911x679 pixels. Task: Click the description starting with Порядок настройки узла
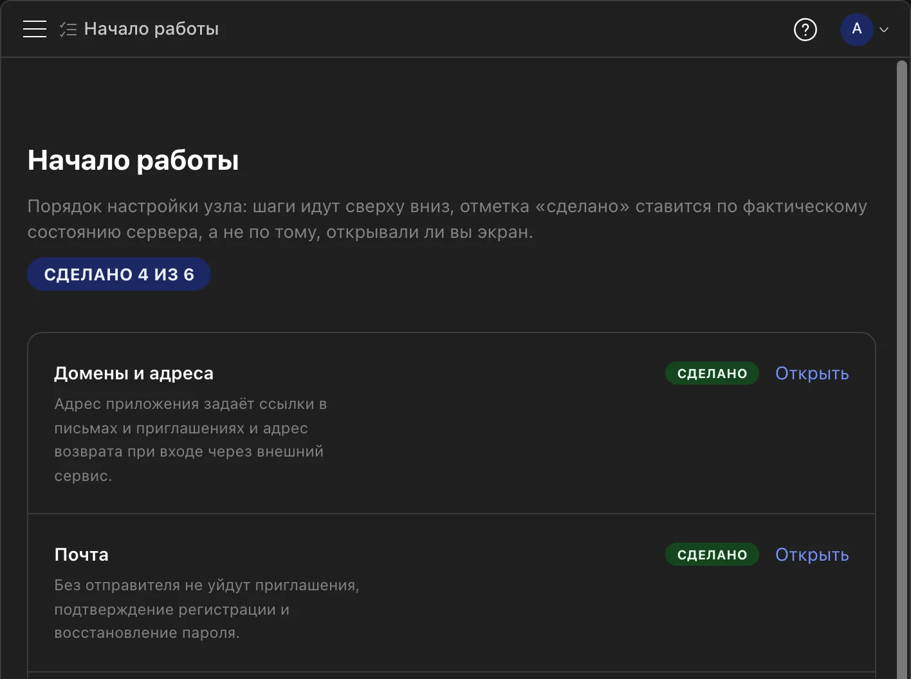coord(448,219)
